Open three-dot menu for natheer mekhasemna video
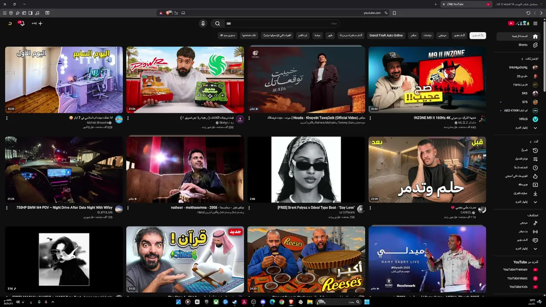 click(128, 208)
